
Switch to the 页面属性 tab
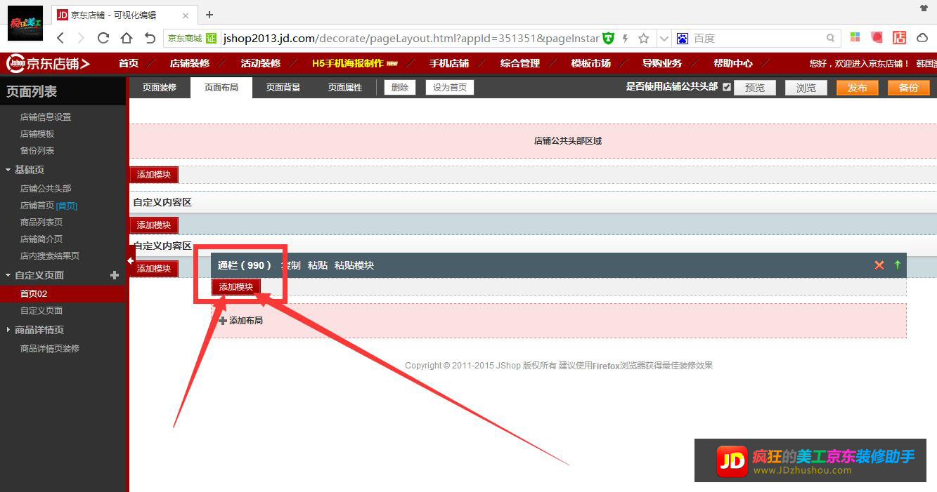[x=345, y=88]
